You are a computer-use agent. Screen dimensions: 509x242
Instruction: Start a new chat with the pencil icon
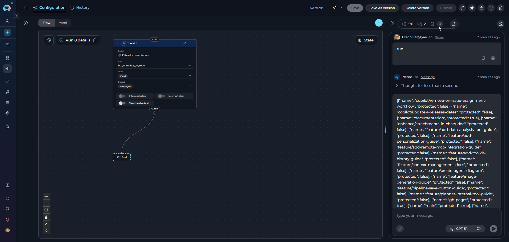click(x=453, y=24)
